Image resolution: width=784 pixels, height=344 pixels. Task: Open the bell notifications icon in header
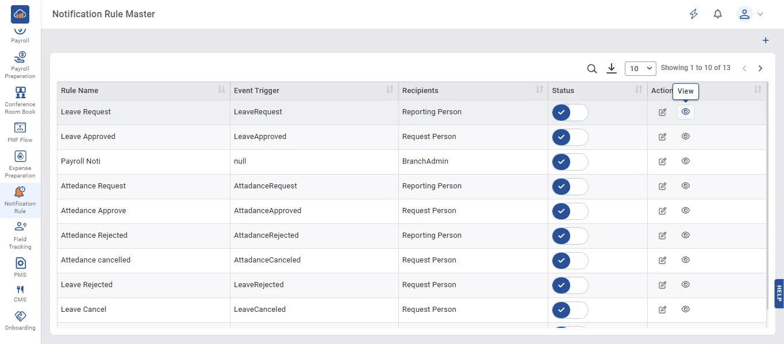[x=717, y=14]
